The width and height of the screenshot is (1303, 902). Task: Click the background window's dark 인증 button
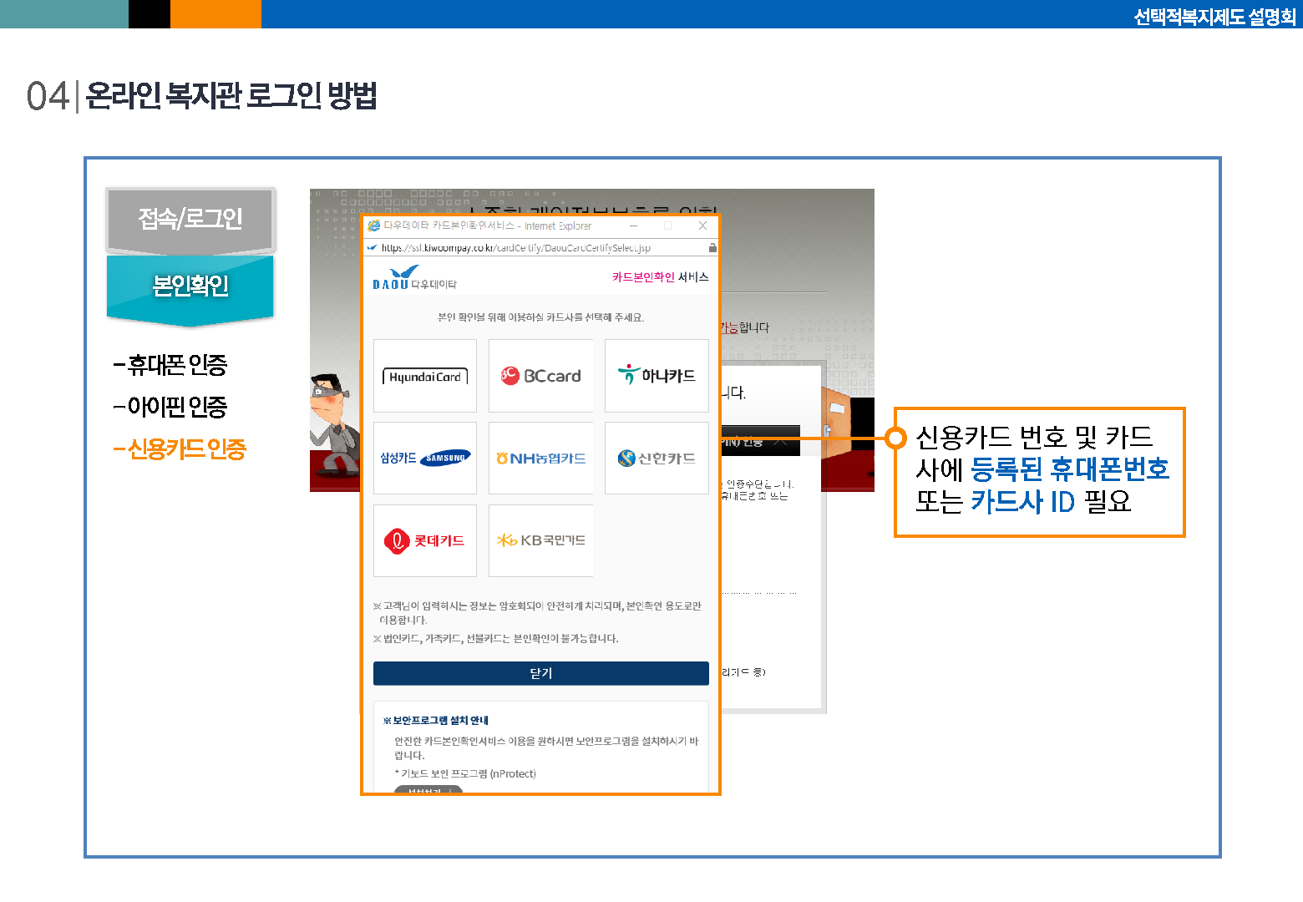pos(760,441)
